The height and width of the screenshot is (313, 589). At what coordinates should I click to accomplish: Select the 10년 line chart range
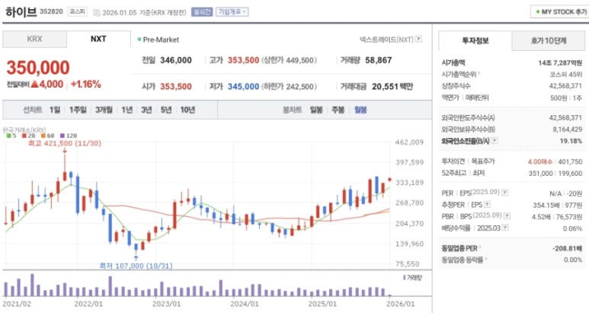click(187, 110)
